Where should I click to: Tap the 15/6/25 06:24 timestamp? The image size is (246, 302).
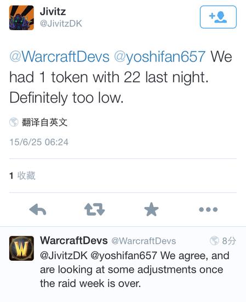(39, 142)
